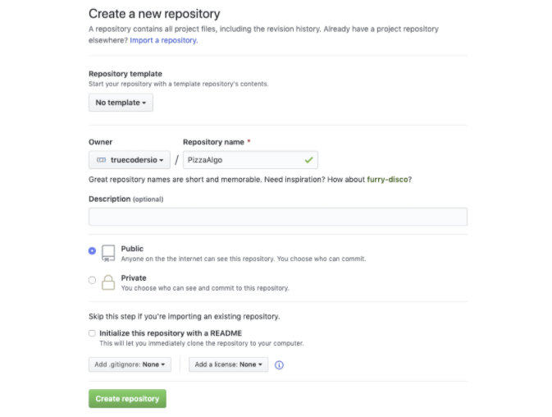This screenshot has height=417, width=552.
Task: Open the Import a repository link
Action: point(164,40)
